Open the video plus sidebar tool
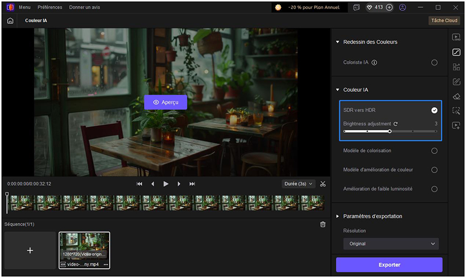This screenshot has height=278, width=466. point(456,126)
